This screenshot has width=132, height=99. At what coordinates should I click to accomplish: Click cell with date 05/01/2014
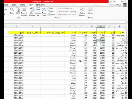click(x=16, y=35)
